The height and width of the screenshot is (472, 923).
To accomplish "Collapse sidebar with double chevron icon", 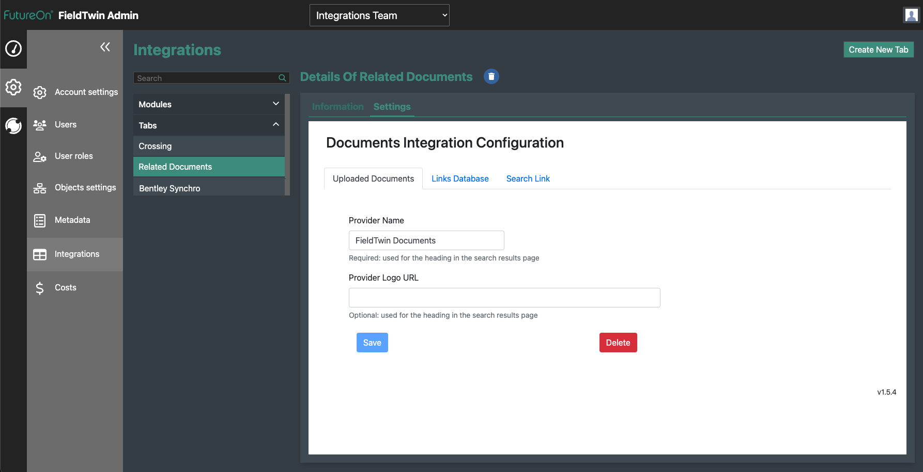I will (x=105, y=47).
